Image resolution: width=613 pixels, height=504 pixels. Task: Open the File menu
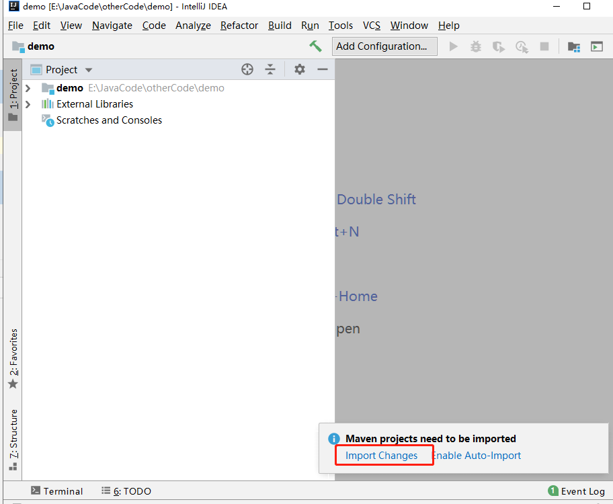point(15,26)
